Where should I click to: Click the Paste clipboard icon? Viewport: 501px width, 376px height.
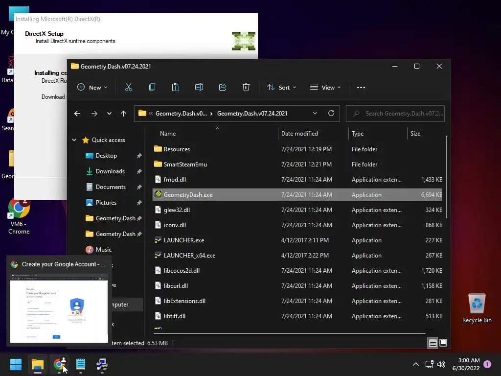(x=176, y=87)
